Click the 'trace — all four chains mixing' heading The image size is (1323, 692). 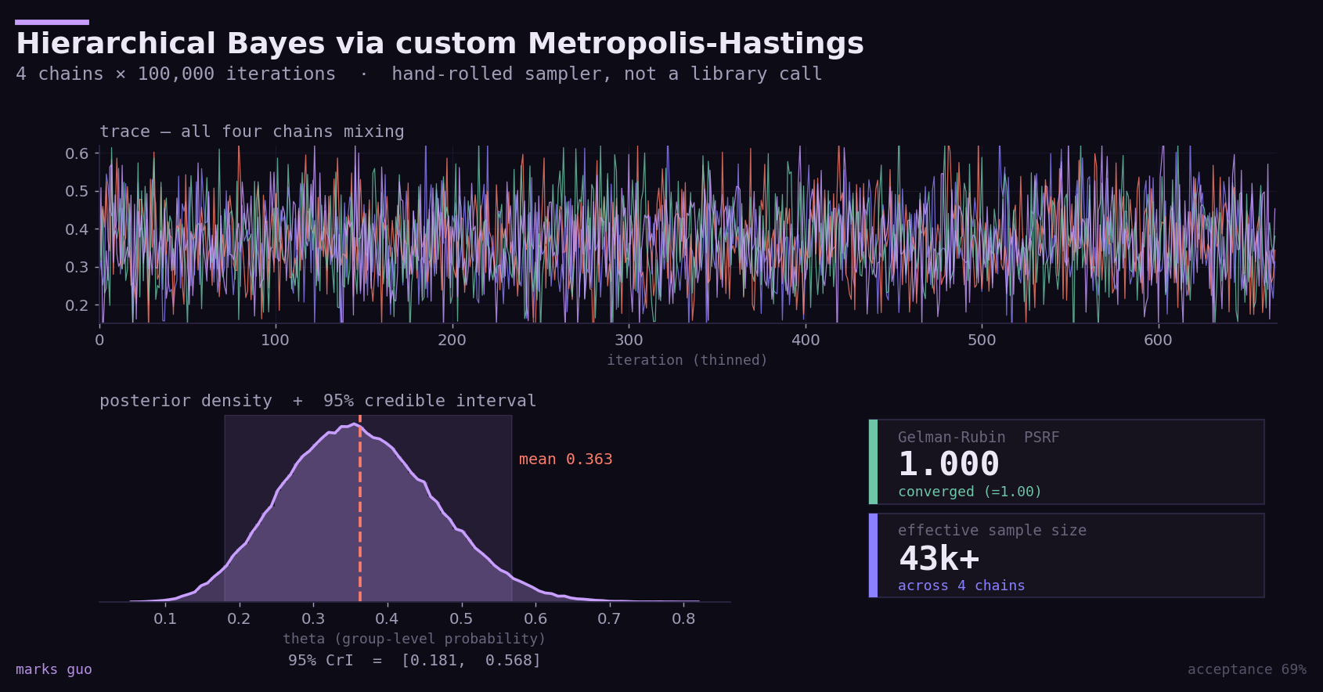[252, 132]
